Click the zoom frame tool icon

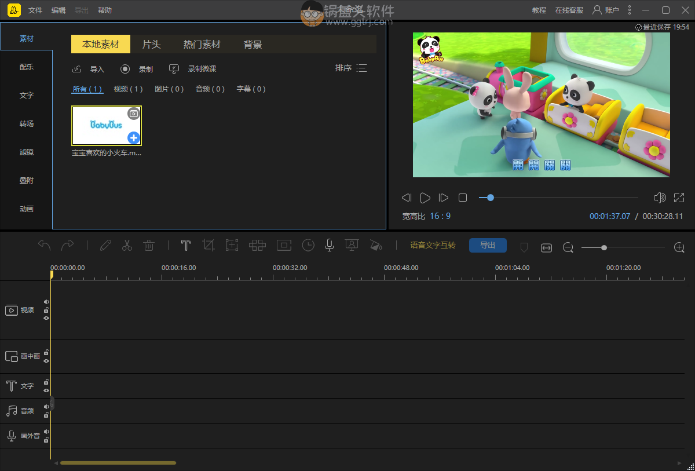tap(232, 245)
